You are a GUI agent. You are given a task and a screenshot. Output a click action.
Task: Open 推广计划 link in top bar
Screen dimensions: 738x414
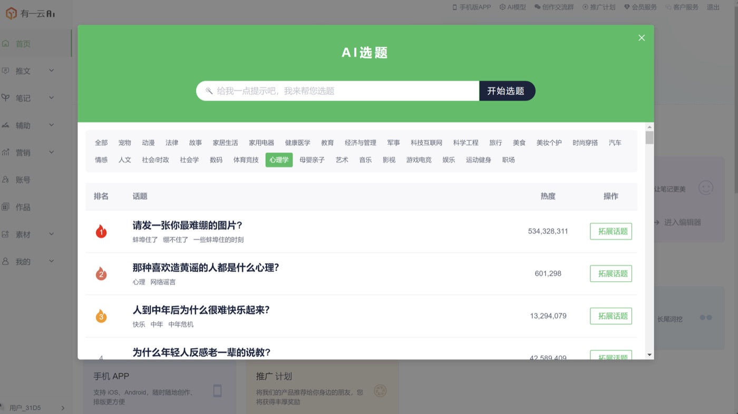(x=599, y=7)
